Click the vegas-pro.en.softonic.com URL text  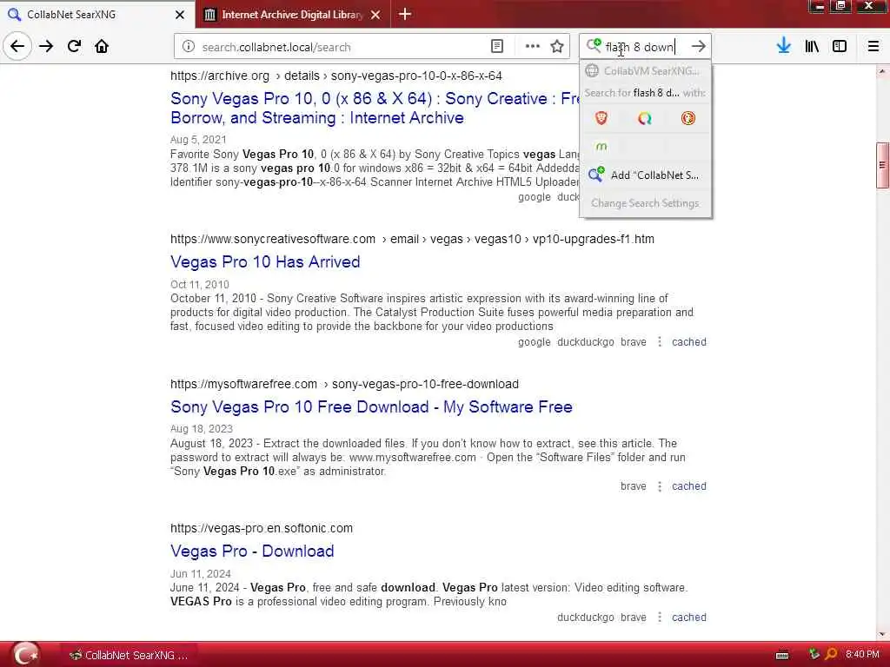262,528
